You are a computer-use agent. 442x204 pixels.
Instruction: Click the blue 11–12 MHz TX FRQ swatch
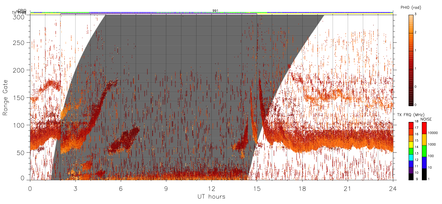click(411, 164)
